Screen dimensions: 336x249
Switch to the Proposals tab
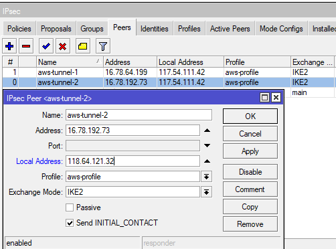pos(56,29)
